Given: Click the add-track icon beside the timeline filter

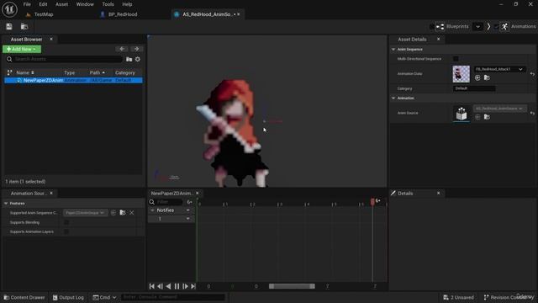Looking at the screenshot, I should point(189,202).
